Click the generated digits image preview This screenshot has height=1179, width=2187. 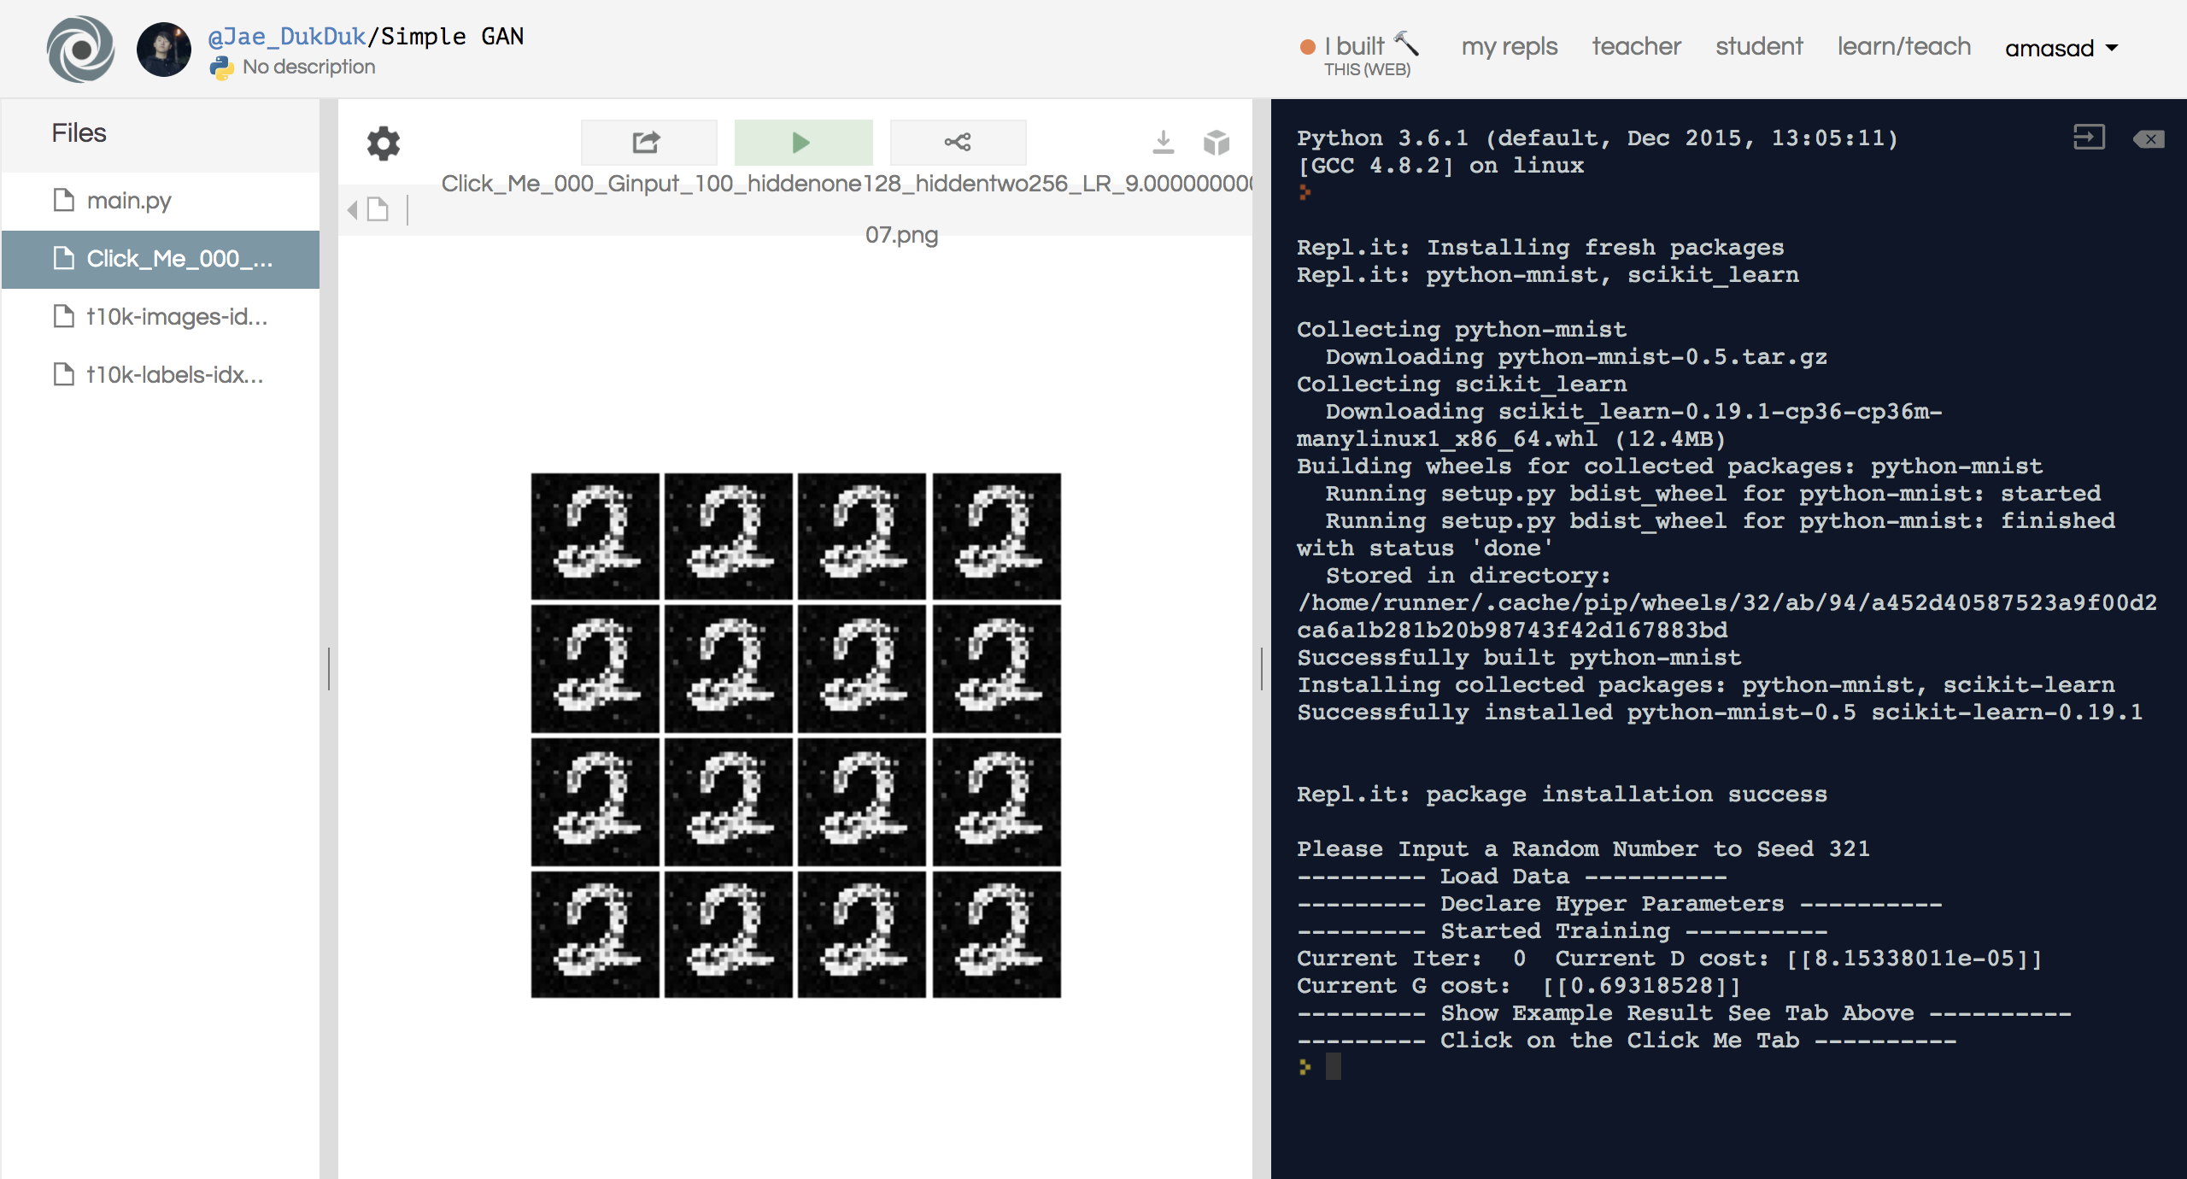(x=795, y=735)
